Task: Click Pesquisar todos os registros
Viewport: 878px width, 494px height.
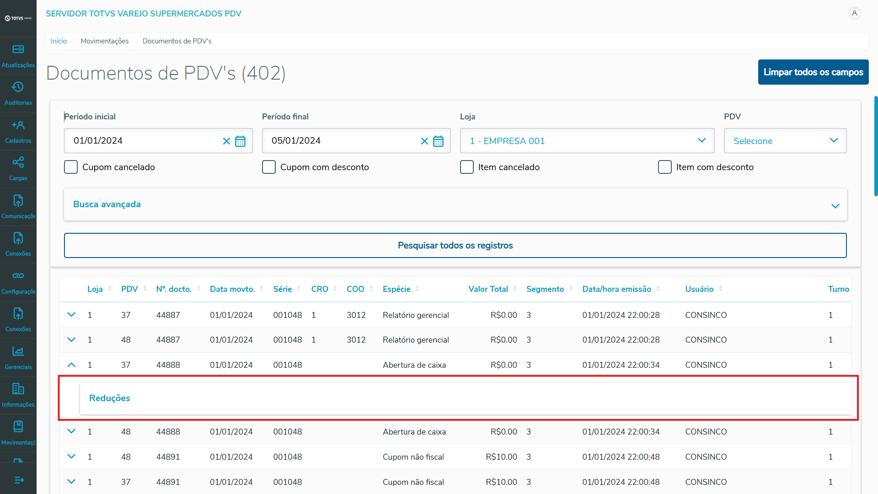Action: tap(455, 246)
